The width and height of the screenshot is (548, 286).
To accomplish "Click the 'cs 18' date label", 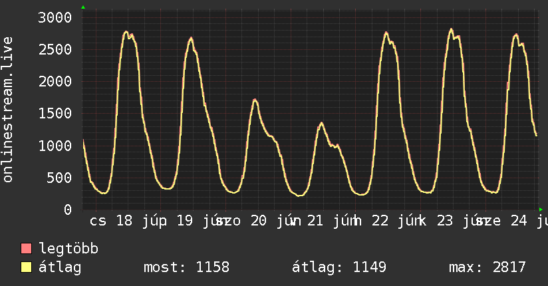I will click(x=111, y=221).
